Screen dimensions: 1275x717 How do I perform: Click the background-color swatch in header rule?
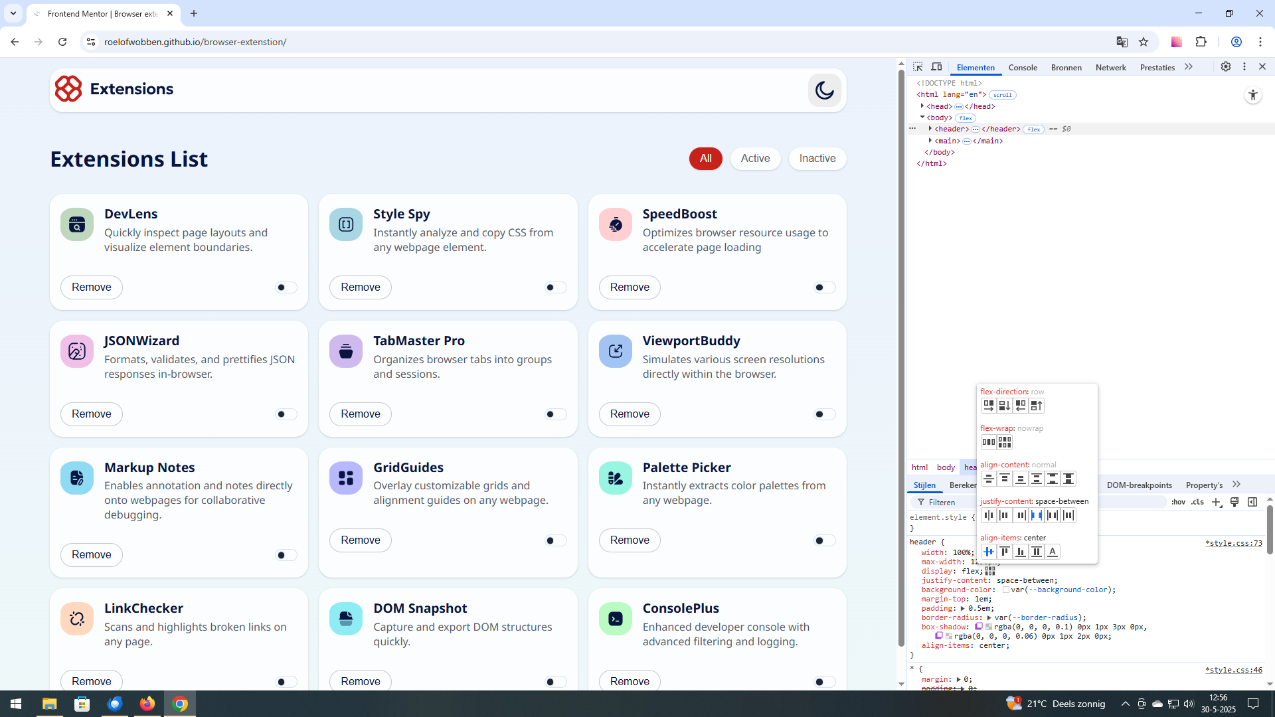pyautogui.click(x=1006, y=590)
